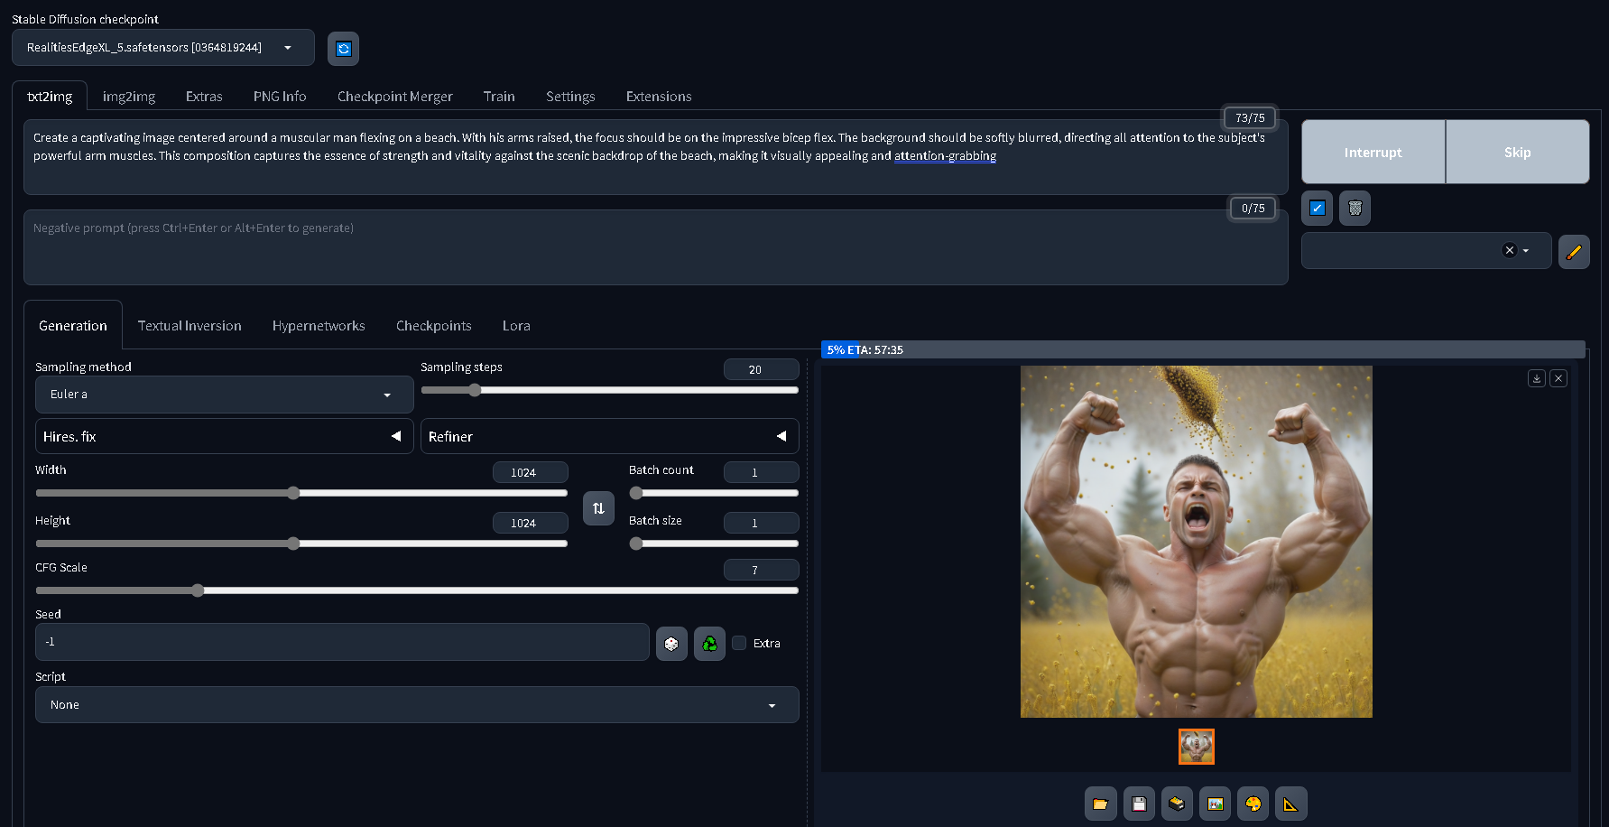Download the generated image preview
The height and width of the screenshot is (827, 1609).
1537,378
